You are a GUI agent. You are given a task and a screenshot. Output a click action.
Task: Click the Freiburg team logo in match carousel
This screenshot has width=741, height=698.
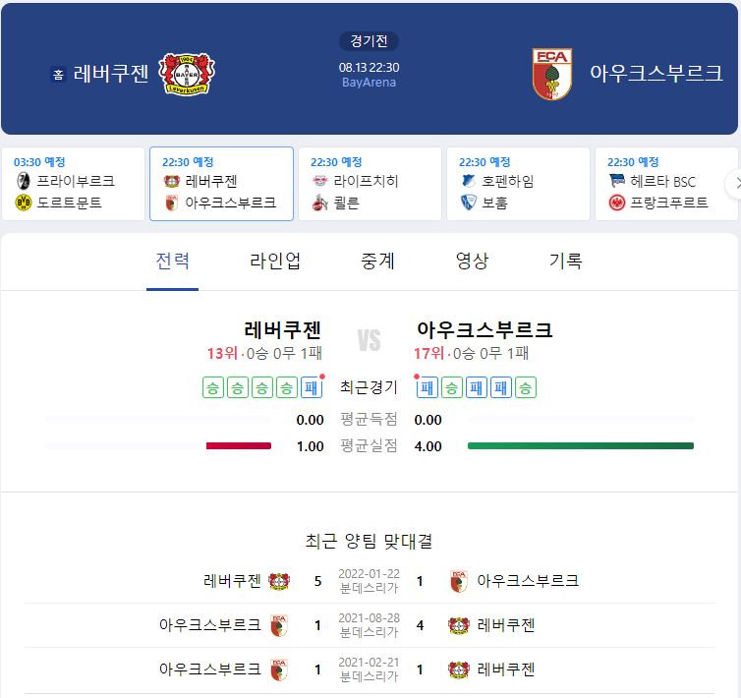pos(23,181)
